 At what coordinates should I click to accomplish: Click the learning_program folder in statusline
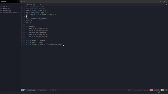(x=141, y=90)
